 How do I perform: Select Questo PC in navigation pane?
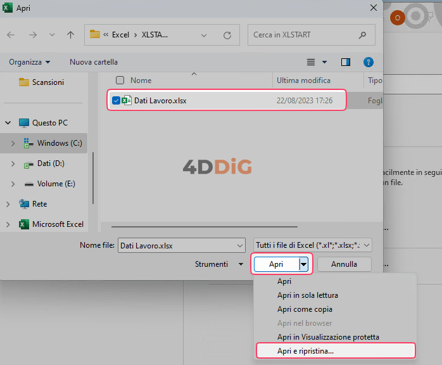pyautogui.click(x=43, y=123)
